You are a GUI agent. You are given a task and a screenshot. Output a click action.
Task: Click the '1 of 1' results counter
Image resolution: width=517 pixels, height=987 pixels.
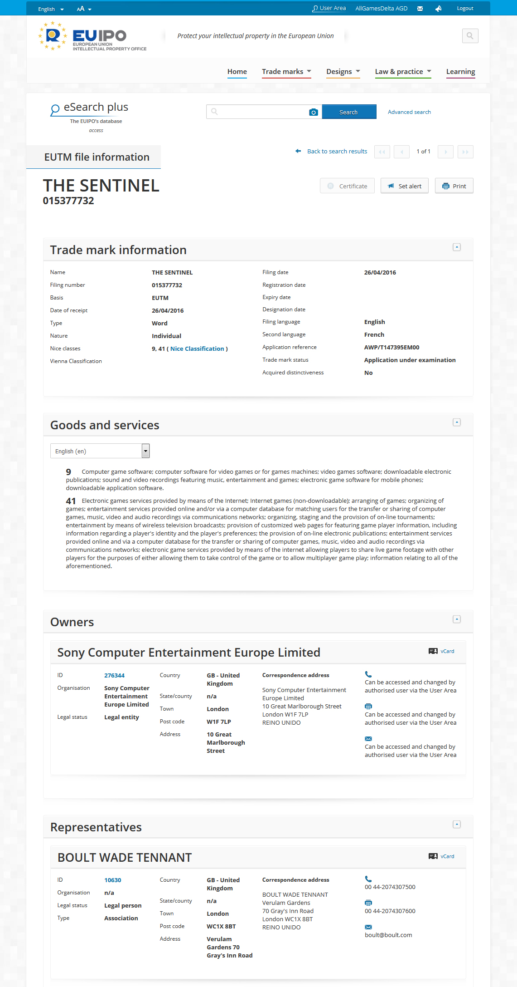424,152
